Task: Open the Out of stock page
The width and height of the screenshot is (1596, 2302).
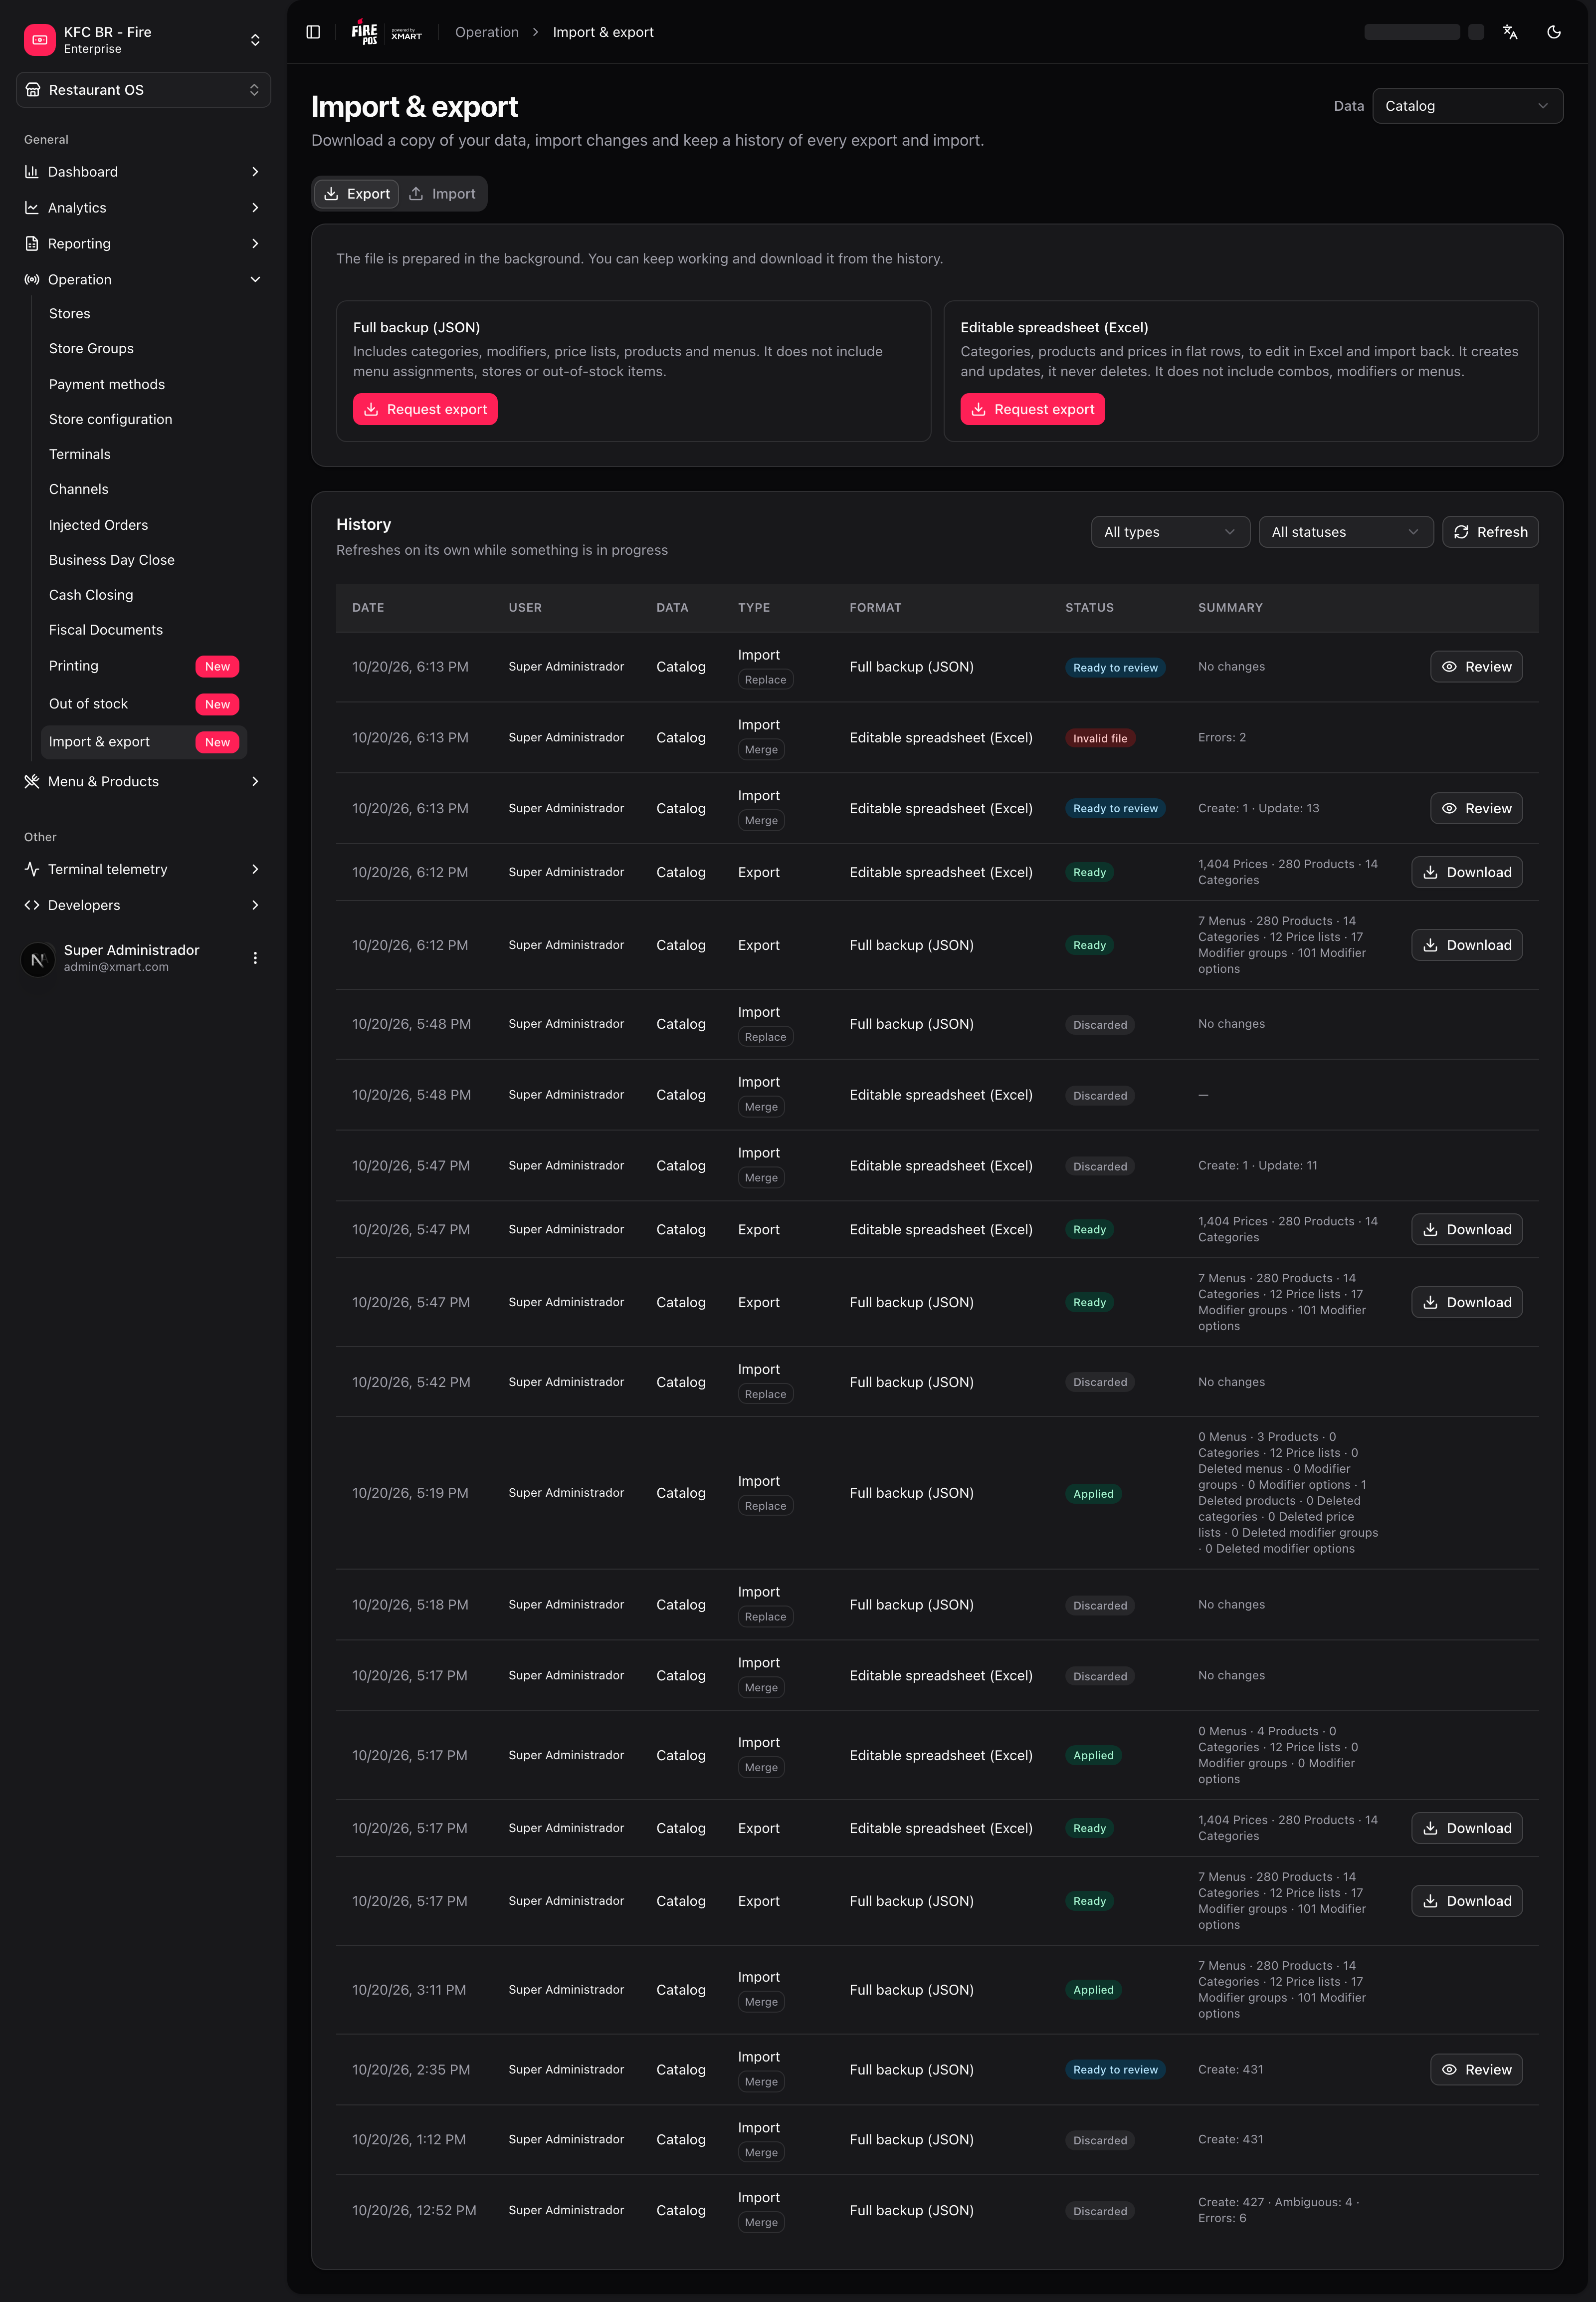Action: click(x=144, y=704)
